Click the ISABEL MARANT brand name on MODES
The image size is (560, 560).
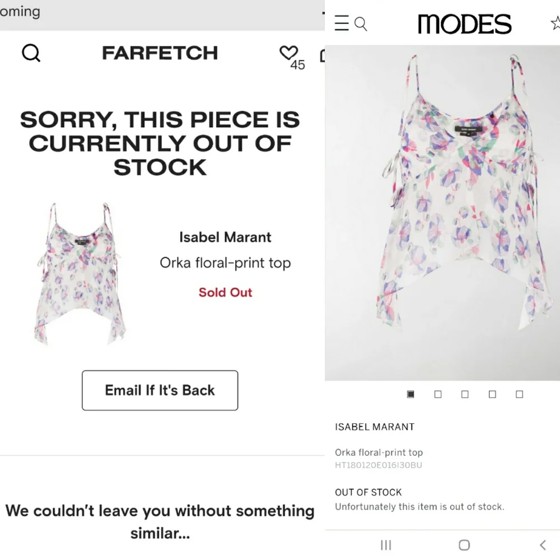(375, 427)
